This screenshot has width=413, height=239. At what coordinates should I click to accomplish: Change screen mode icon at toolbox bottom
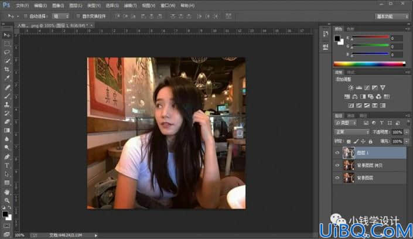pos(7,234)
